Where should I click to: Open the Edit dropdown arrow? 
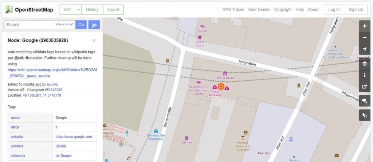(x=78, y=9)
